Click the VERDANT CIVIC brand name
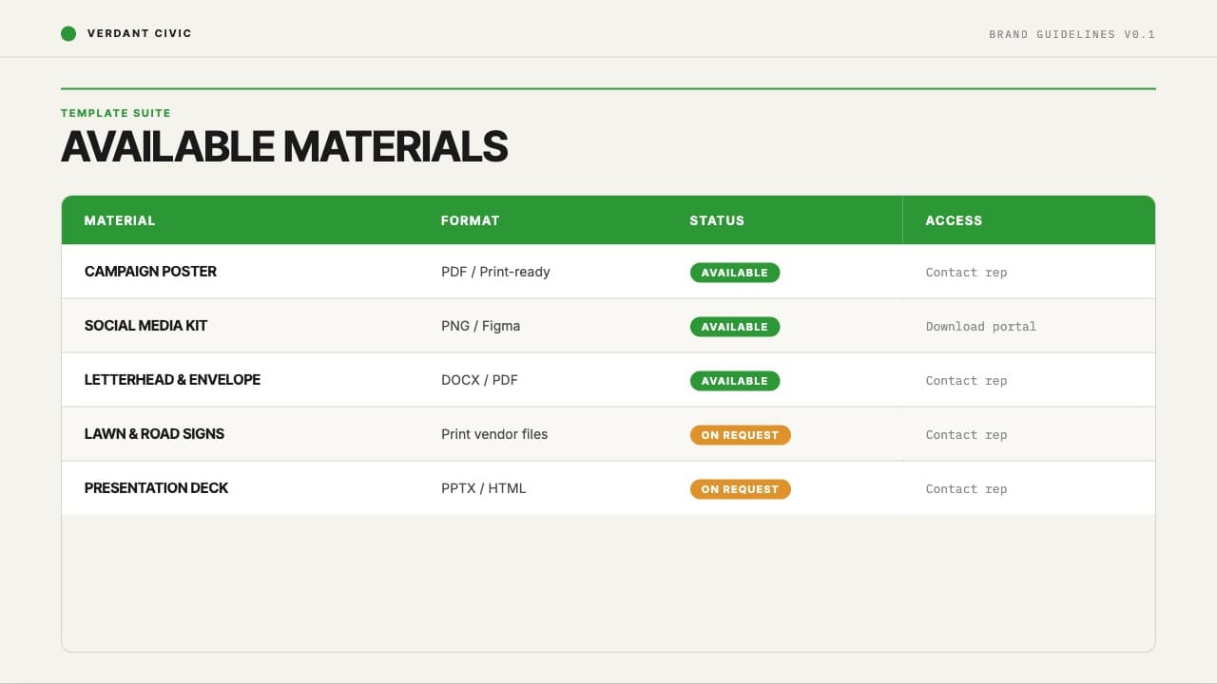The height and width of the screenshot is (684, 1217). point(140,33)
